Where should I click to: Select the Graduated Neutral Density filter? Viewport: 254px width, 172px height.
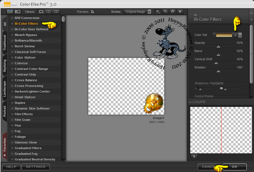click(35, 159)
